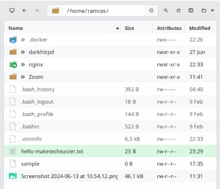This screenshot has width=220, height=189.
Task: Go back using the left arrow
Action: pyautogui.click(x=24, y=11)
